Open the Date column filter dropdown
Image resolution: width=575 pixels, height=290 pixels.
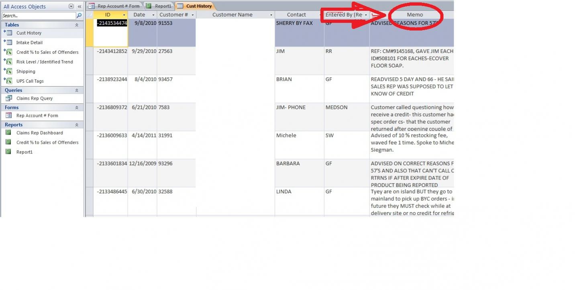point(153,15)
